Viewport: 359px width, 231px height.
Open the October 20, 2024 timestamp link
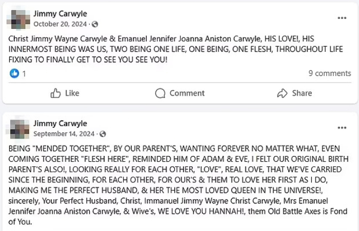(59, 24)
